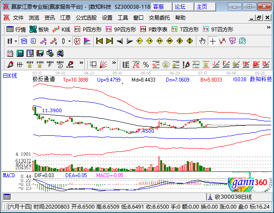The height and width of the screenshot is (213, 274).
Task: Click the red F angle lines icon
Action: pos(226,65)
